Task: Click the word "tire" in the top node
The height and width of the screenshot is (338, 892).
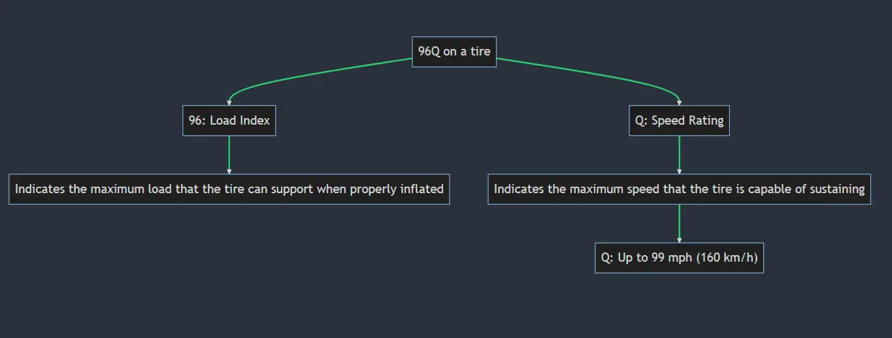Action: pos(480,52)
